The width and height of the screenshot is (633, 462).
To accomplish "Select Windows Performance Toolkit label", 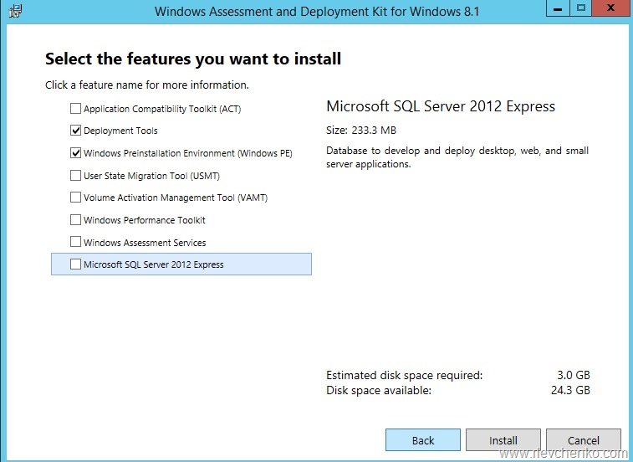I will click(144, 220).
